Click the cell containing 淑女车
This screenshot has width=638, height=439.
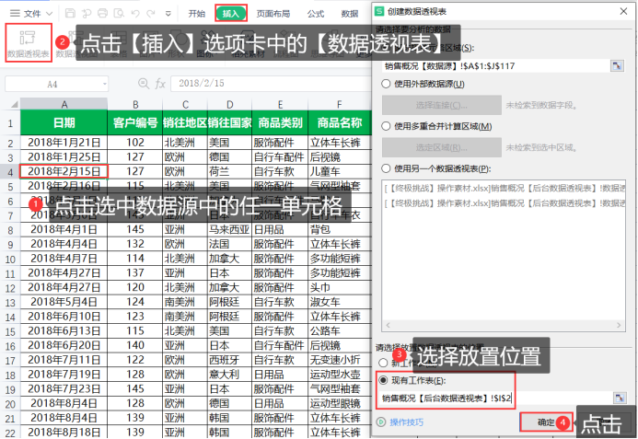tap(340, 302)
